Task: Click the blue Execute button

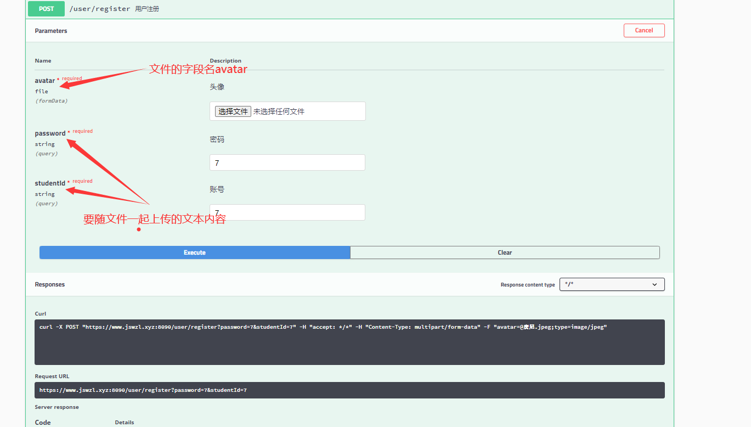Action: [x=195, y=252]
